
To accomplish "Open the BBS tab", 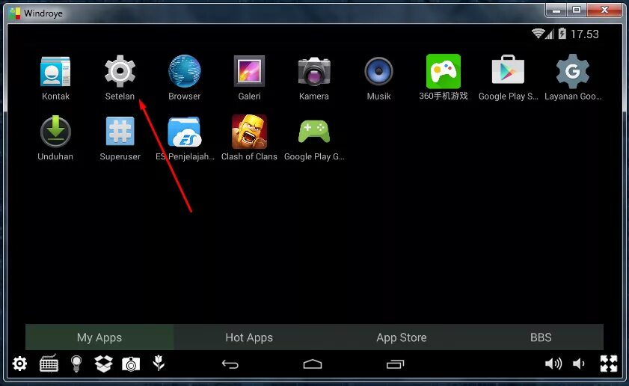I will click(x=541, y=337).
